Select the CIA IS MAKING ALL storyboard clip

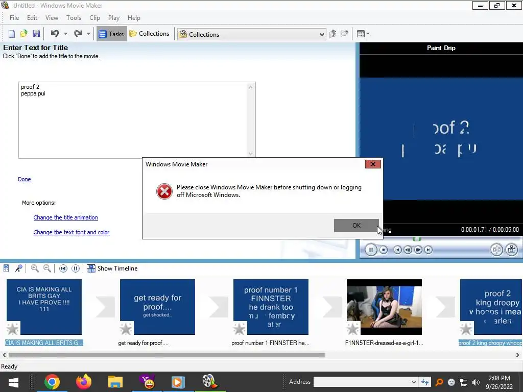44,307
